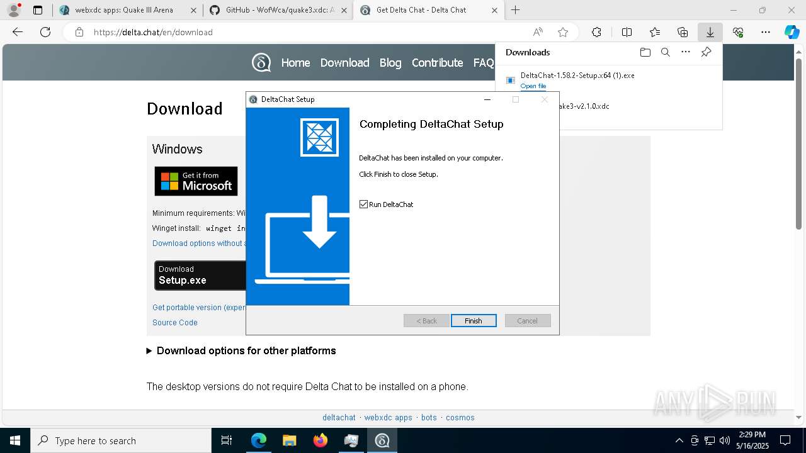Add page to favorites star icon
806x453 pixels.
[563, 32]
